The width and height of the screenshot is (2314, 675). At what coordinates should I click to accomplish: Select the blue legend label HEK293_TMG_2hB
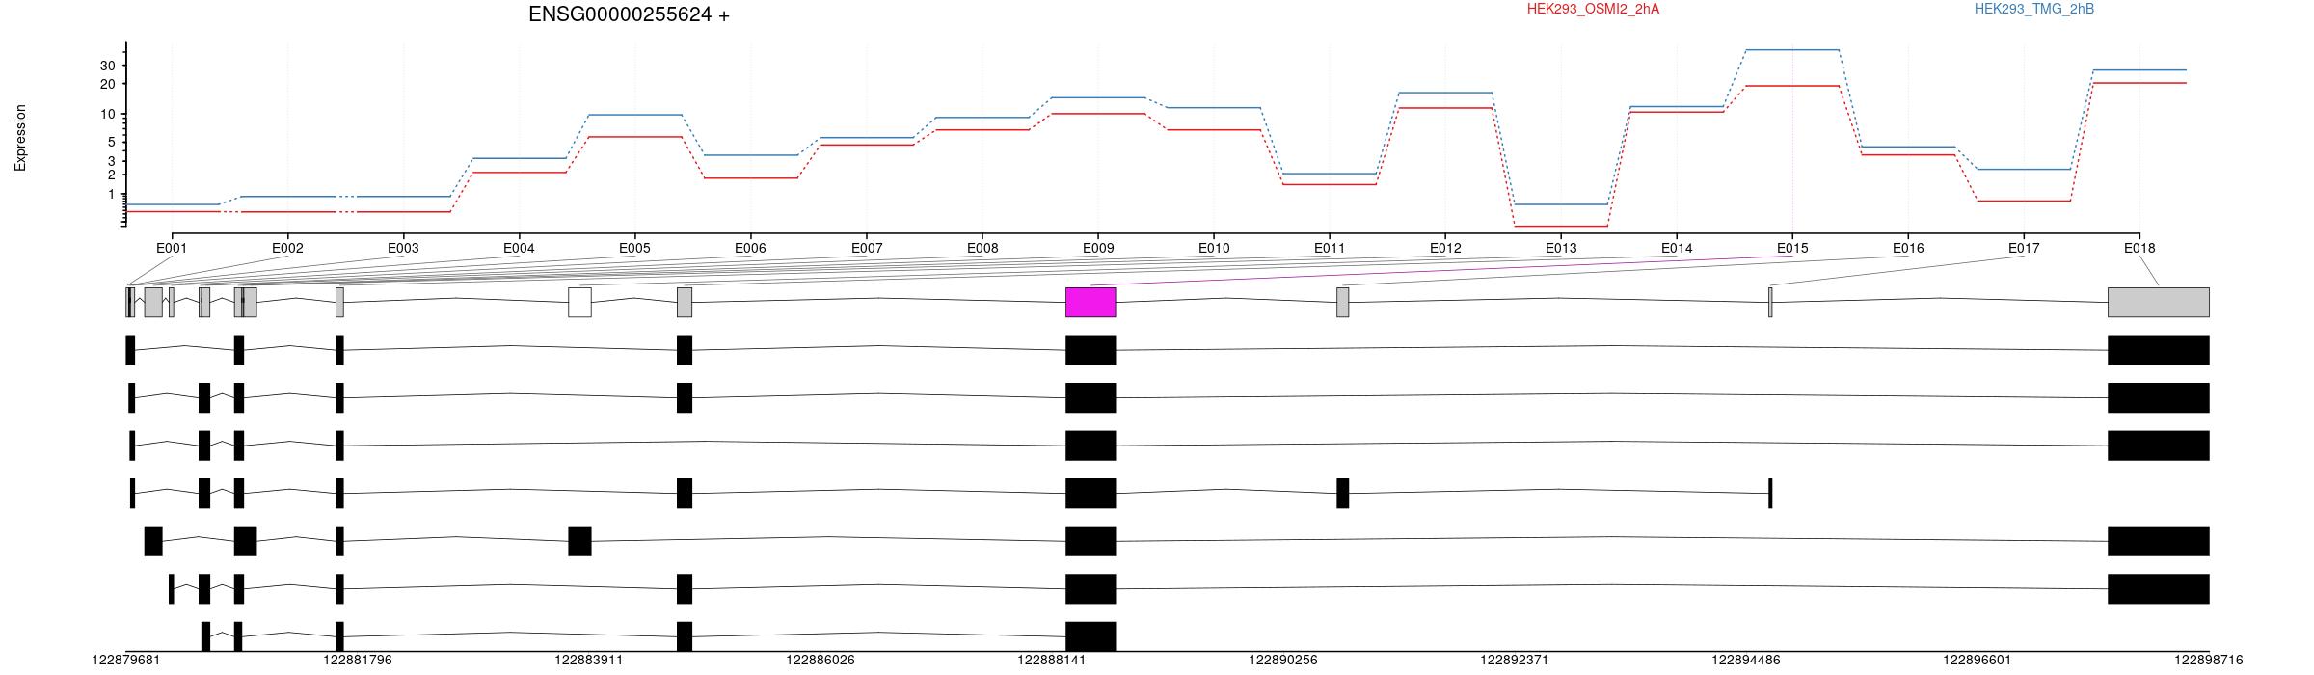click(x=2034, y=9)
